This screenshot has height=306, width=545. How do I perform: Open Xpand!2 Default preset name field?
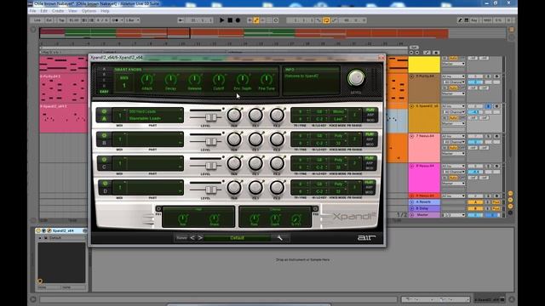click(237, 238)
